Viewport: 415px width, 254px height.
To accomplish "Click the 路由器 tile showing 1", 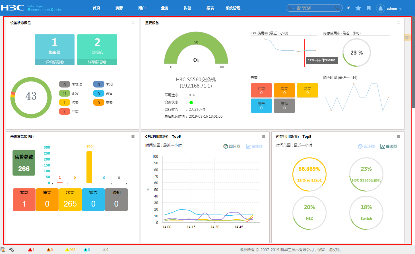I will click(55, 47).
